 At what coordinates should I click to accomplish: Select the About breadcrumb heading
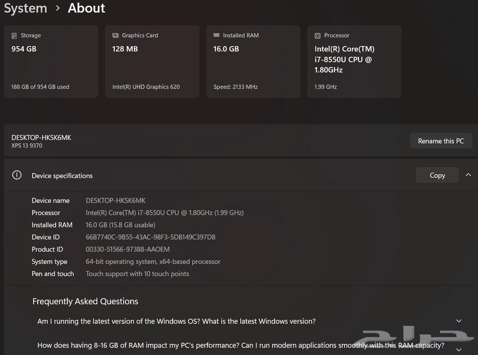tap(86, 8)
